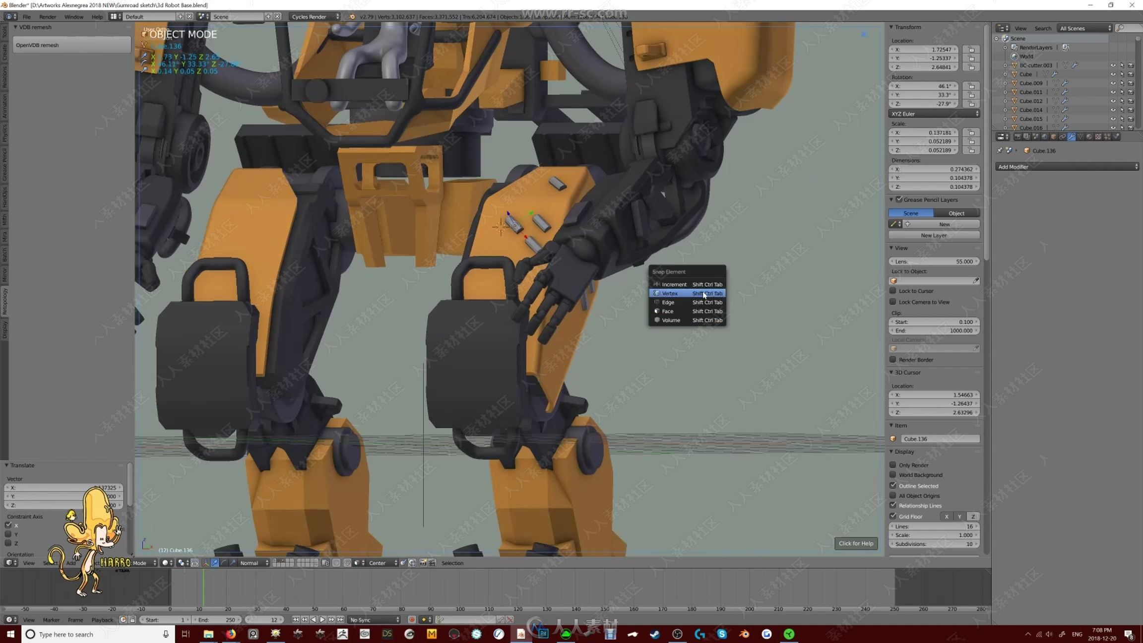Viewport: 1143px width, 643px height.
Task: Open the Object properties tab (cube icon)
Action: [x=1054, y=137]
